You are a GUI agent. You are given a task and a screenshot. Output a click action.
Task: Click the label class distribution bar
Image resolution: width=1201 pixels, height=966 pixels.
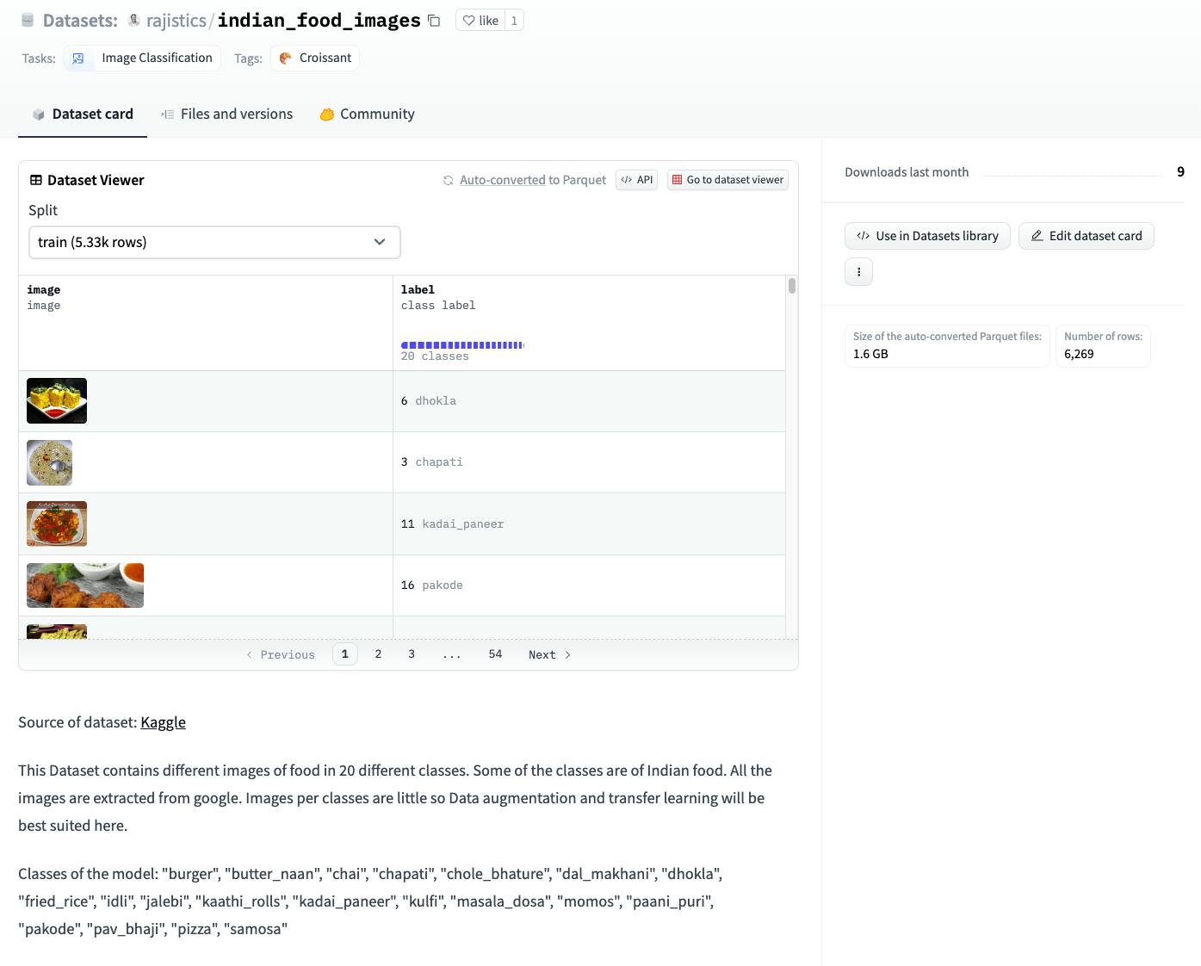point(462,345)
